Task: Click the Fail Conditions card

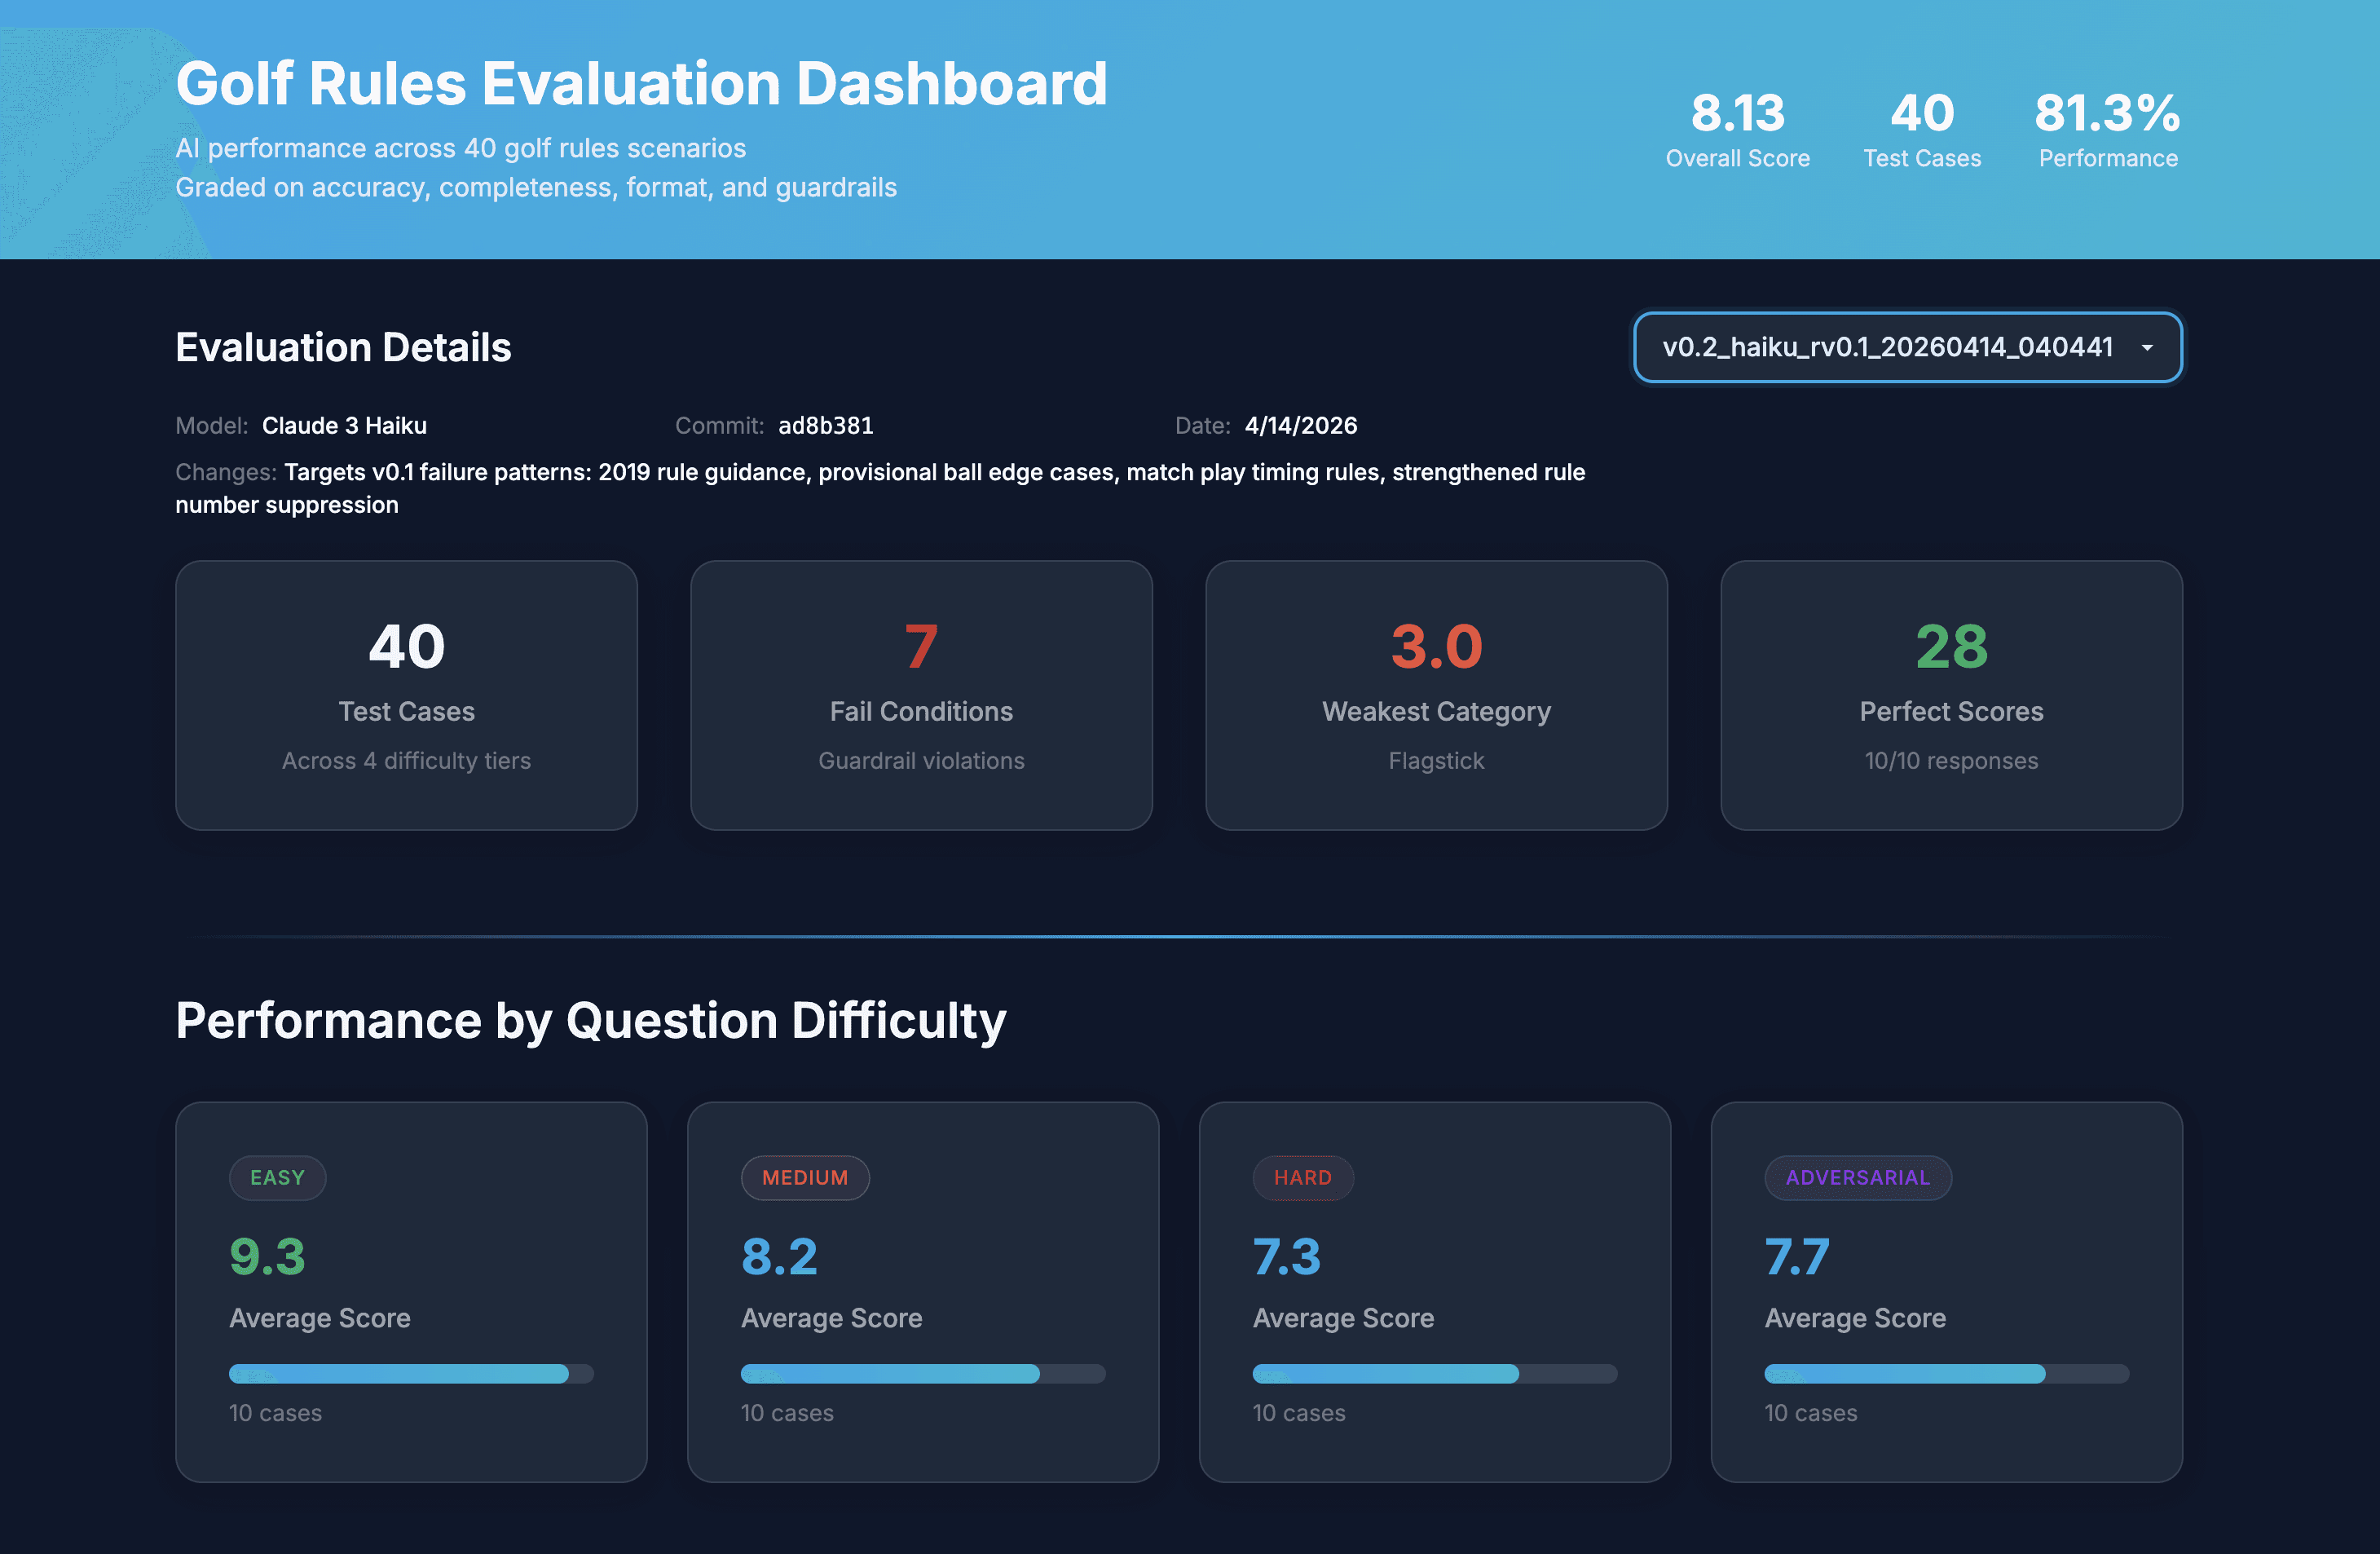Action: click(921, 694)
